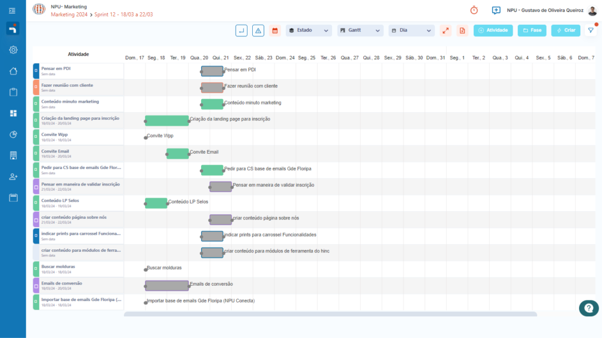Expand the Dia time scale dropdown
The height and width of the screenshot is (338, 602).
coord(412,31)
